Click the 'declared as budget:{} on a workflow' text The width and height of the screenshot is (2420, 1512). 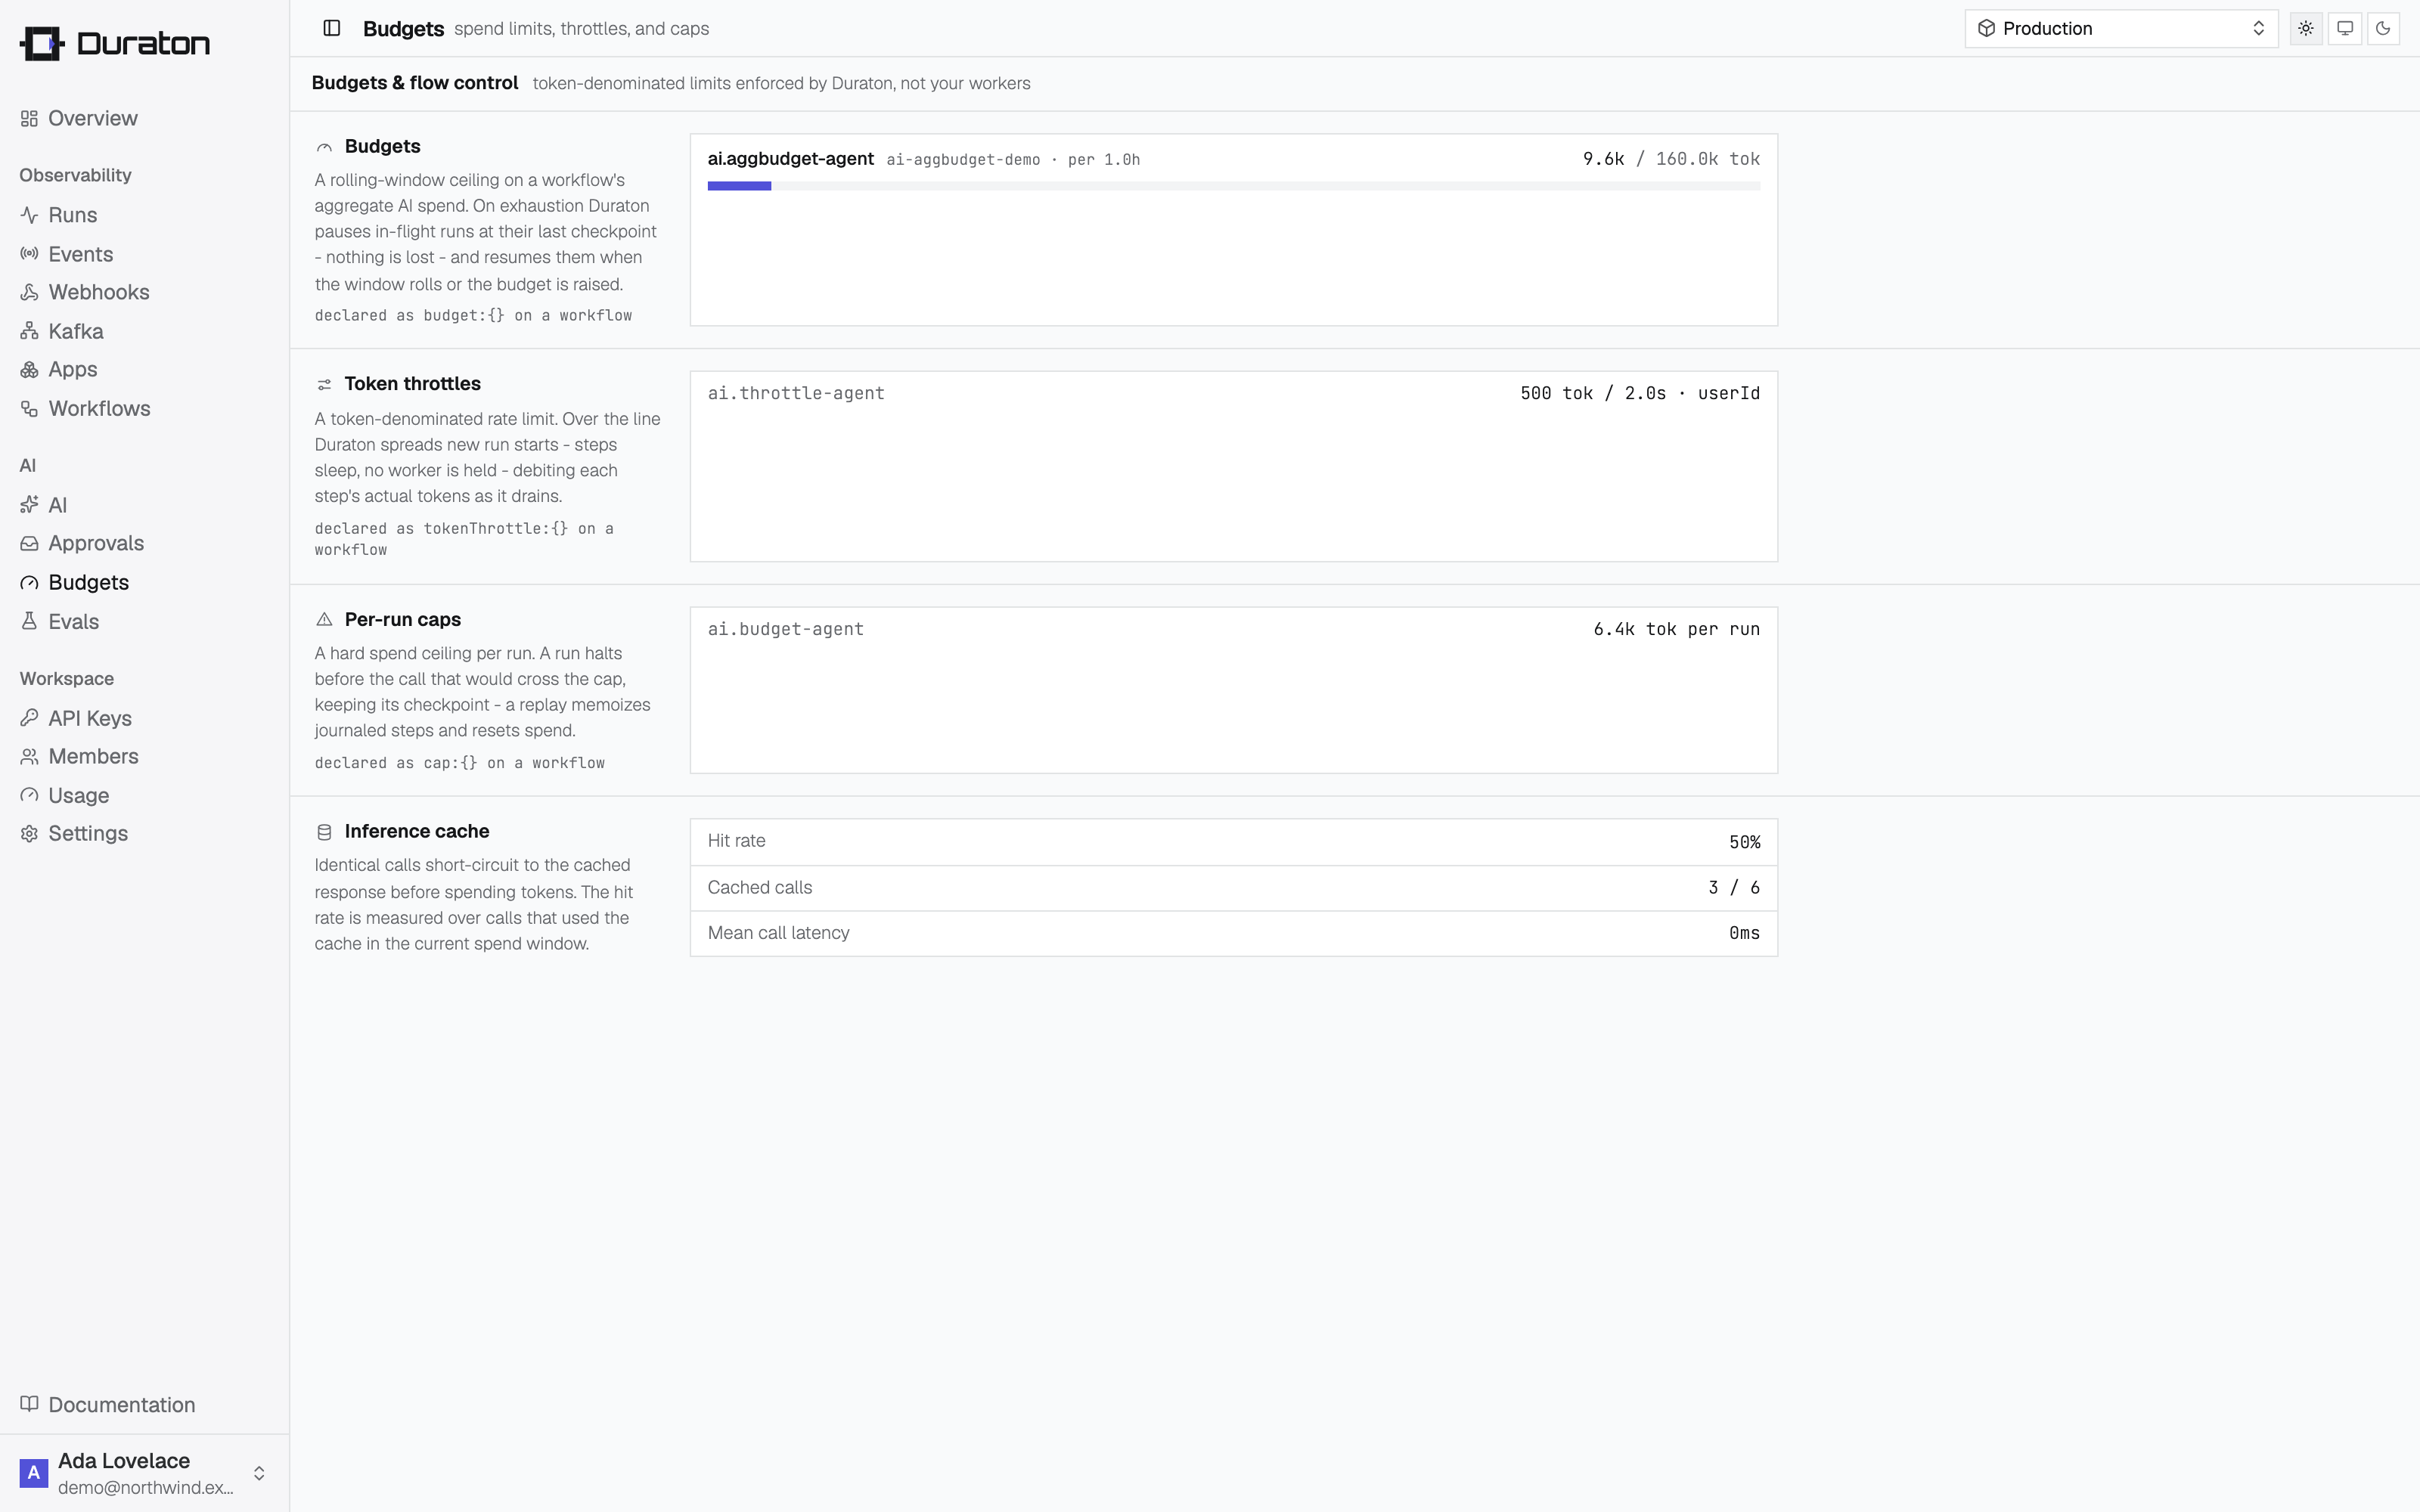tap(473, 316)
